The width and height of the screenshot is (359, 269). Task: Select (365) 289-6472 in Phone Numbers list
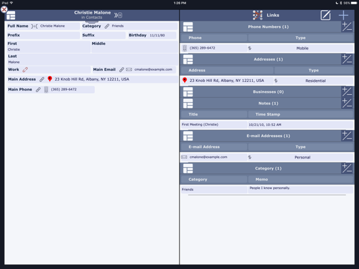[x=202, y=48]
